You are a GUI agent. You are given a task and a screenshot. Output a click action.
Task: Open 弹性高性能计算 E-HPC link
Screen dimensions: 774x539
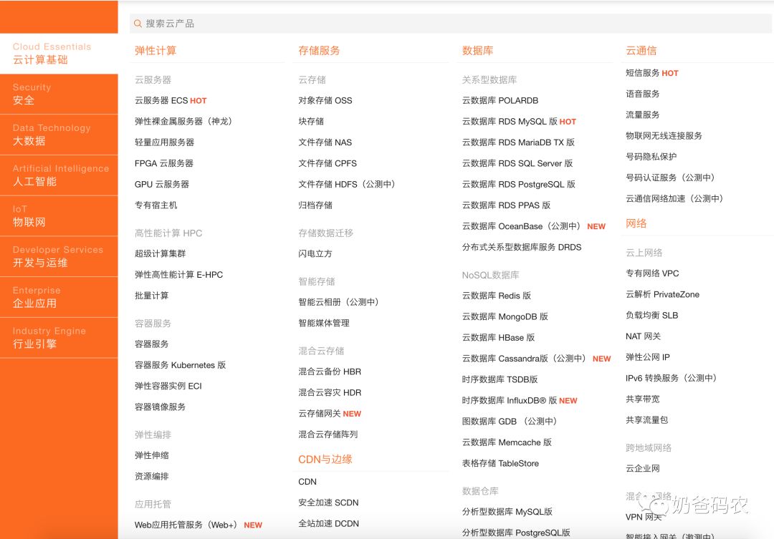(178, 275)
